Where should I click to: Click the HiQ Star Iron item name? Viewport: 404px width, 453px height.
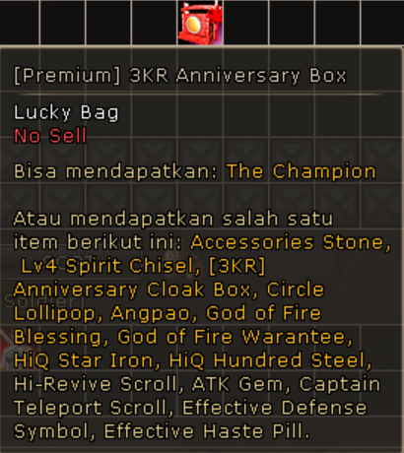(x=87, y=360)
